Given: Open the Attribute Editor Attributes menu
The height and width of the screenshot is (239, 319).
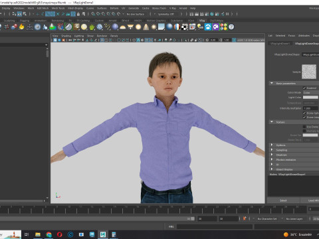Looking at the screenshot, I should pyautogui.click(x=304, y=35).
